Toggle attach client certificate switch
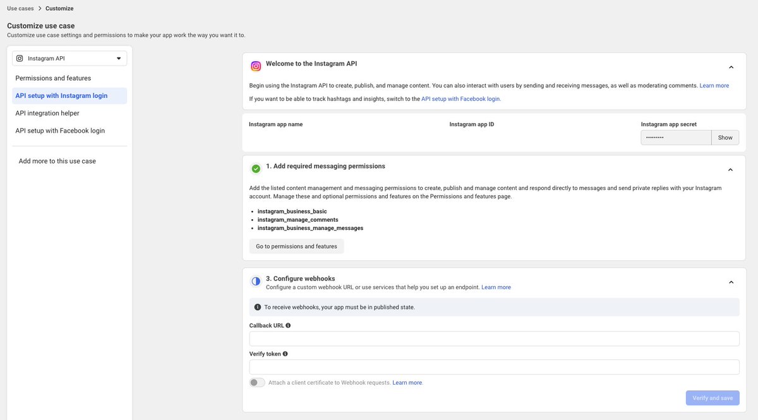Screen dimensions: 758x420 (x=257, y=382)
